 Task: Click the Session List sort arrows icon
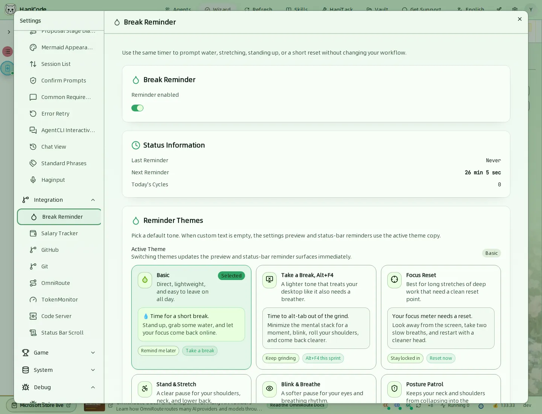pos(33,64)
